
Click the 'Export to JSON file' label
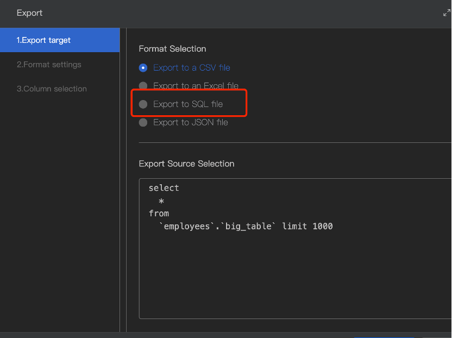pyautogui.click(x=190, y=123)
